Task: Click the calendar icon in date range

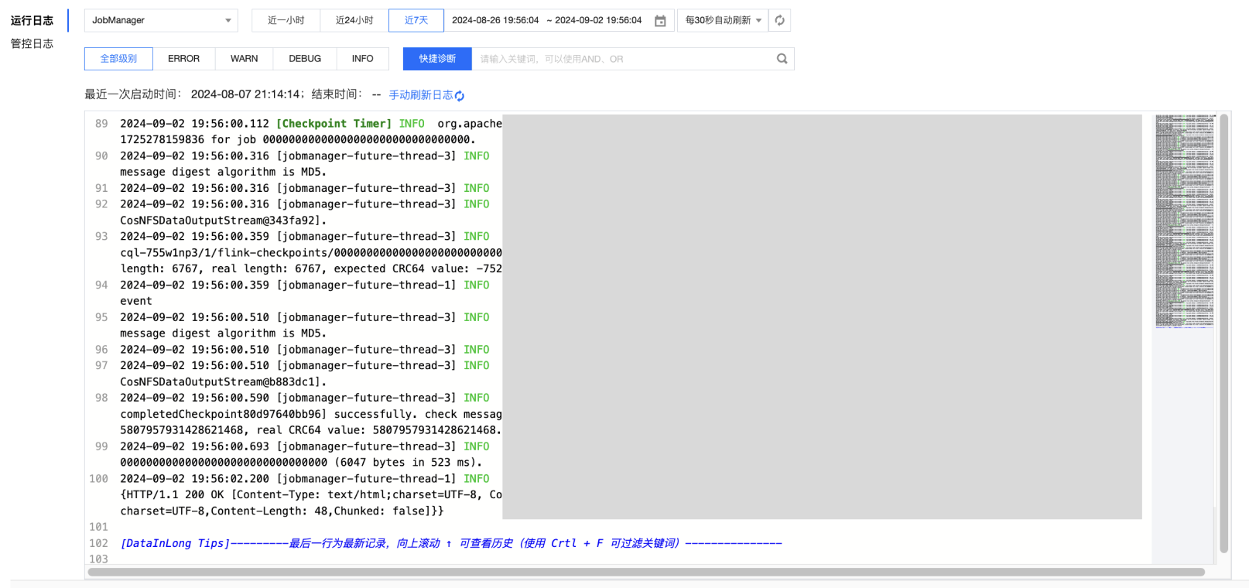Action: click(x=660, y=21)
